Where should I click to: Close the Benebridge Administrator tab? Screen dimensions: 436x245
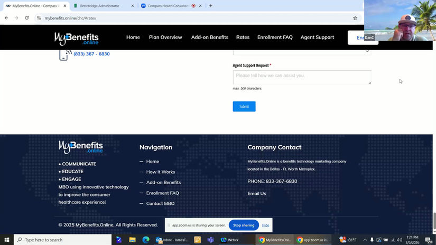pos(132,6)
